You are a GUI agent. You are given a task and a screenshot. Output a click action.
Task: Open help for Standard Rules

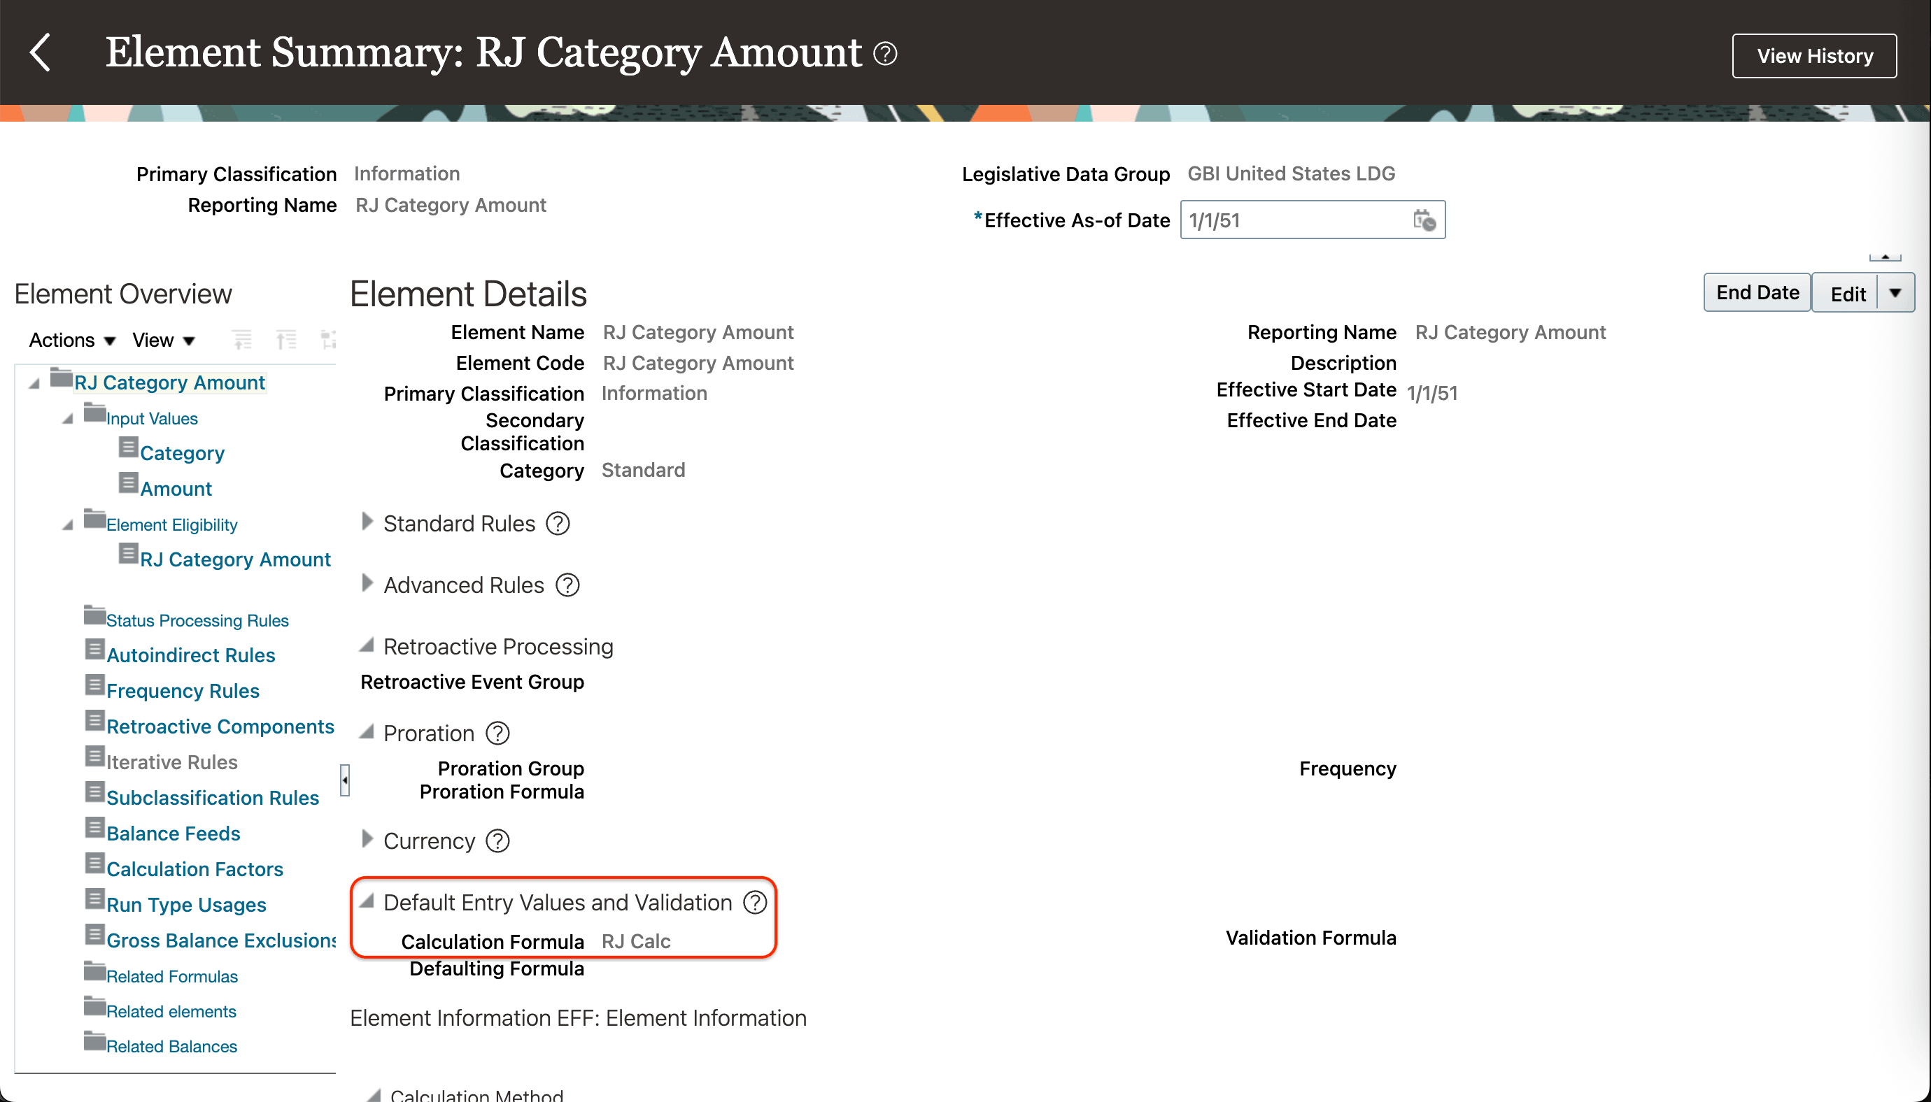click(558, 523)
